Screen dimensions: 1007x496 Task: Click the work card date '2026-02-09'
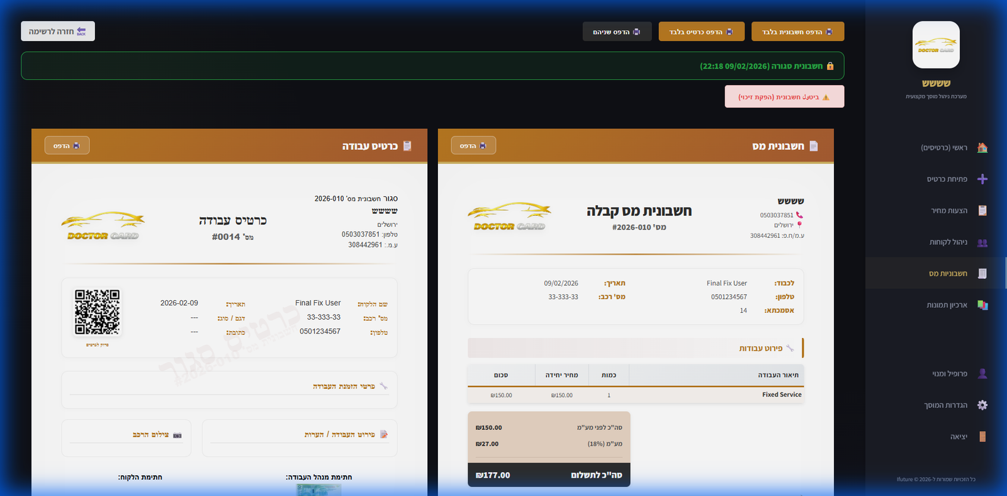click(179, 303)
